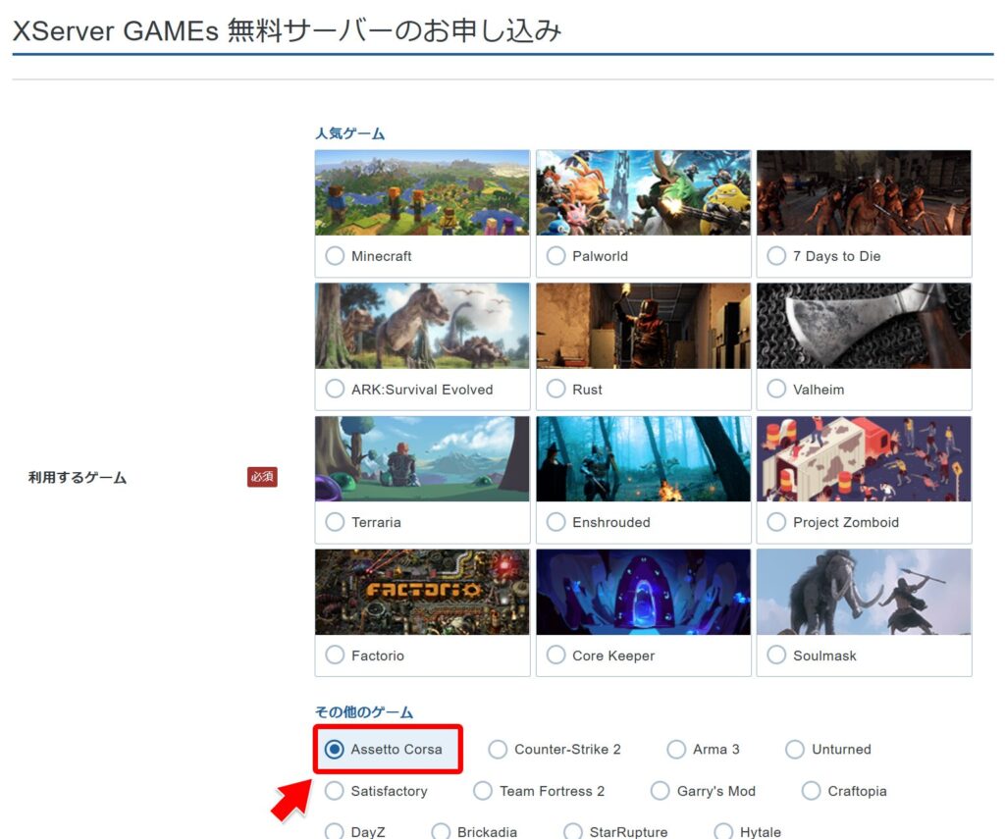This screenshot has width=1005, height=839.
Task: Select Satisfactory from other games
Action: tap(335, 791)
